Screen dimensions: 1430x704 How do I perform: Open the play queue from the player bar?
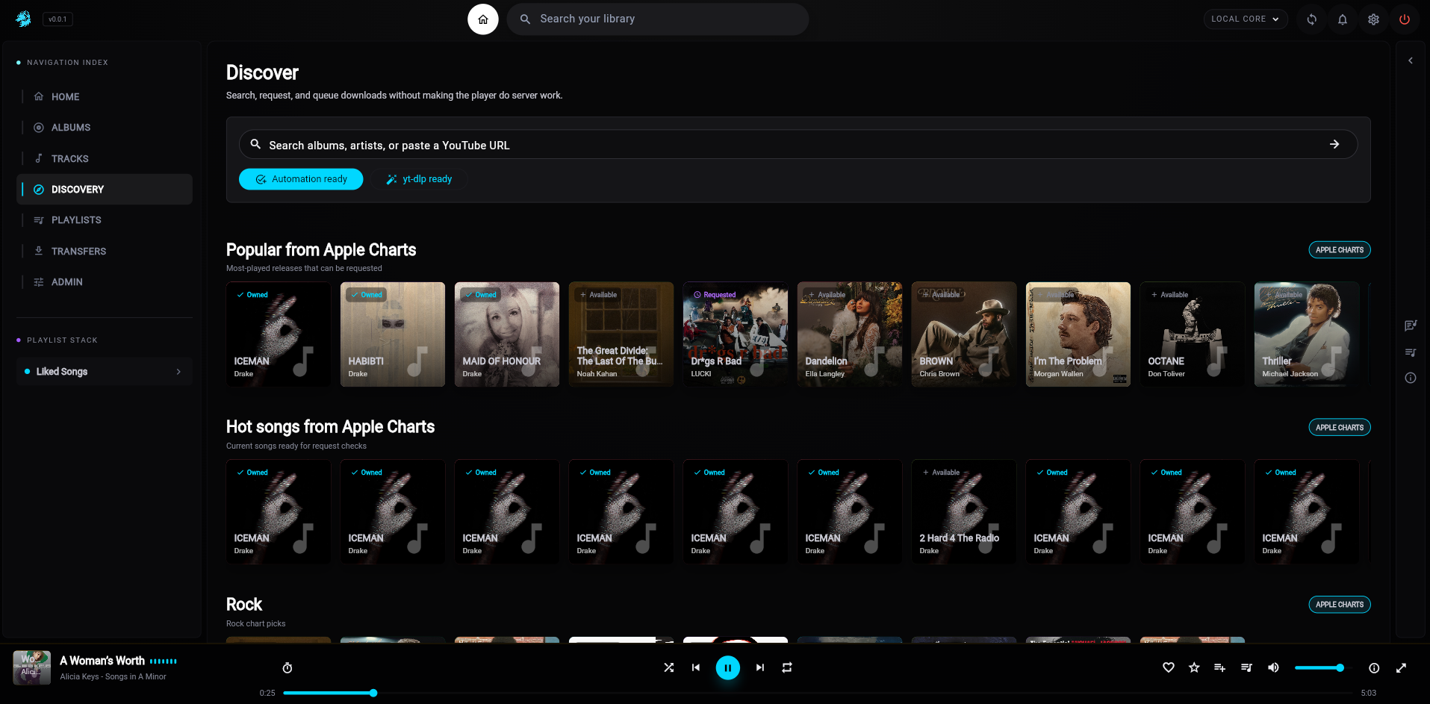[1246, 667]
